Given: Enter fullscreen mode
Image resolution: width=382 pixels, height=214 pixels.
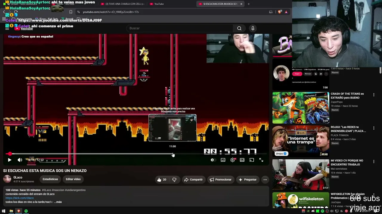Looking at the screenshot, I should (261, 160).
